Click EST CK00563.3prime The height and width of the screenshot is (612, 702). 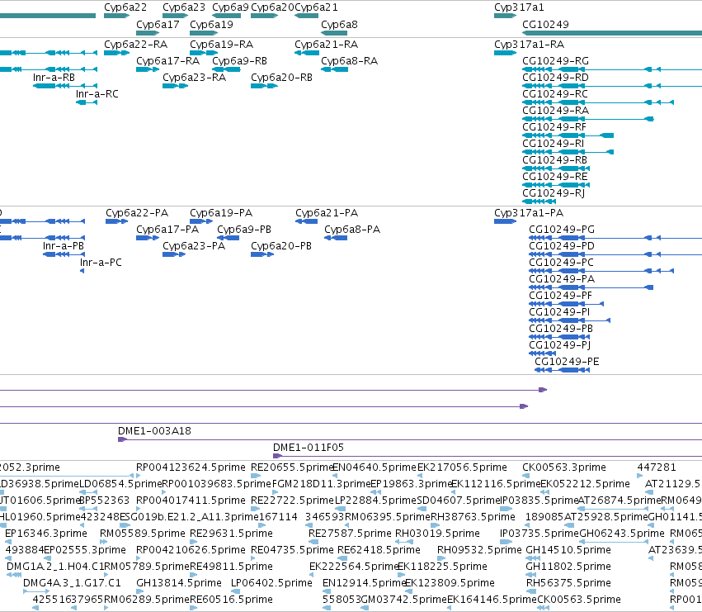pyautogui.click(x=525, y=476)
